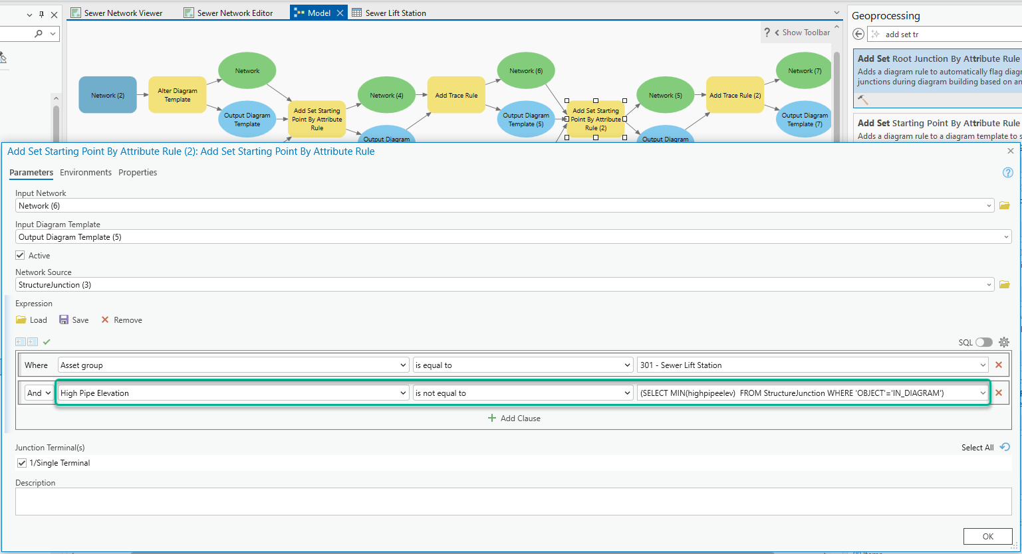Viewport: 1022px width, 554px height.
Task: Click Select All for Junction Terminals
Action: [977, 447]
